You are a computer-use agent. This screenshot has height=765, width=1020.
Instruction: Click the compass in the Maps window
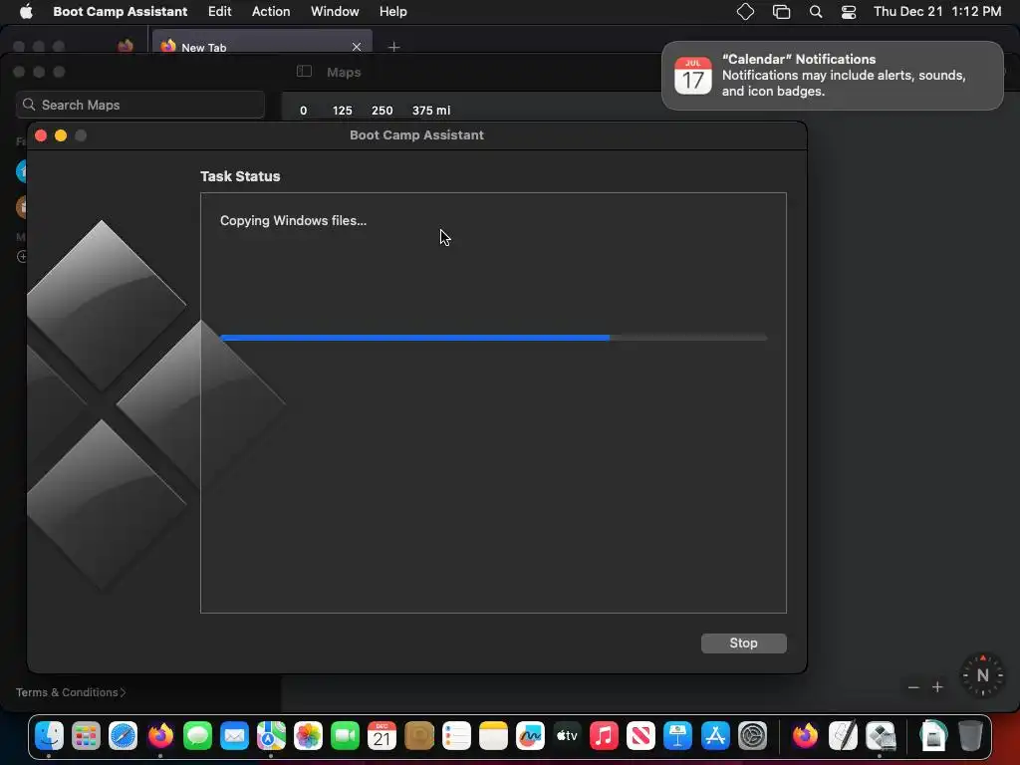pyautogui.click(x=982, y=675)
